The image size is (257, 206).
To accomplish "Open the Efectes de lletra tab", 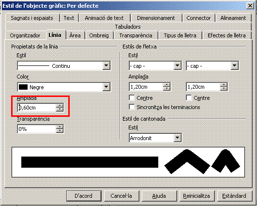I will [227, 35].
